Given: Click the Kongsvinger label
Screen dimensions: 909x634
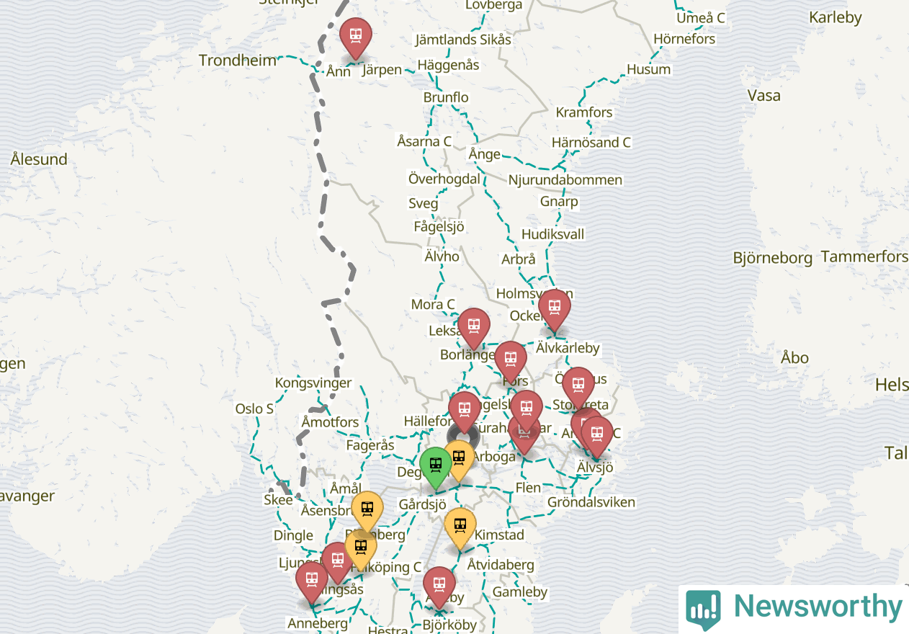Looking at the screenshot, I should (x=313, y=383).
